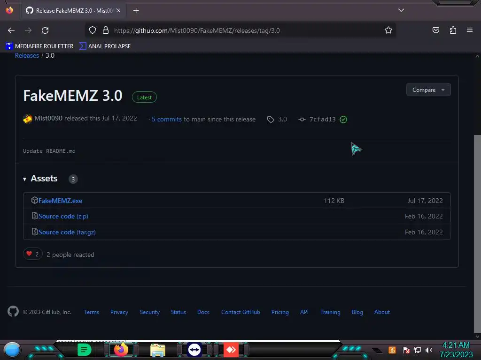The width and height of the screenshot is (481, 360).
Task: Click the 3.0 tag icon
Action: pos(270,120)
